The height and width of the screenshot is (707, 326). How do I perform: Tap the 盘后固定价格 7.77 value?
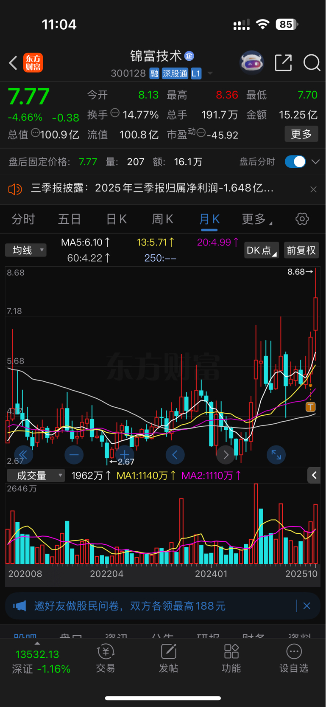(88, 162)
